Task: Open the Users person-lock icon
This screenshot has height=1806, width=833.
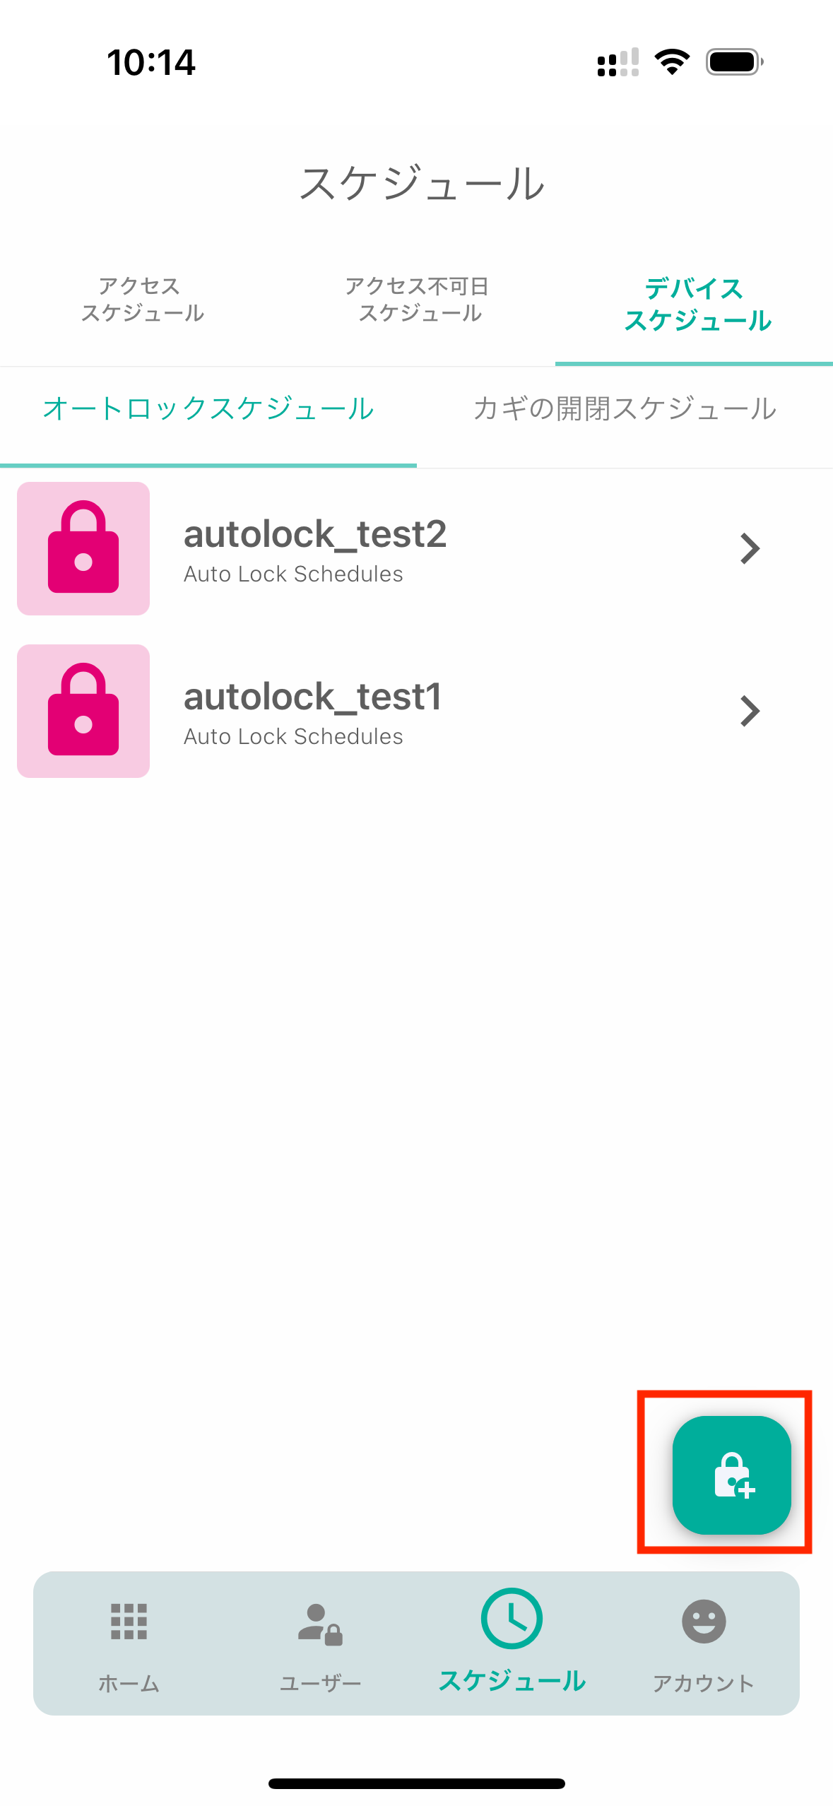Action: click(x=320, y=1624)
